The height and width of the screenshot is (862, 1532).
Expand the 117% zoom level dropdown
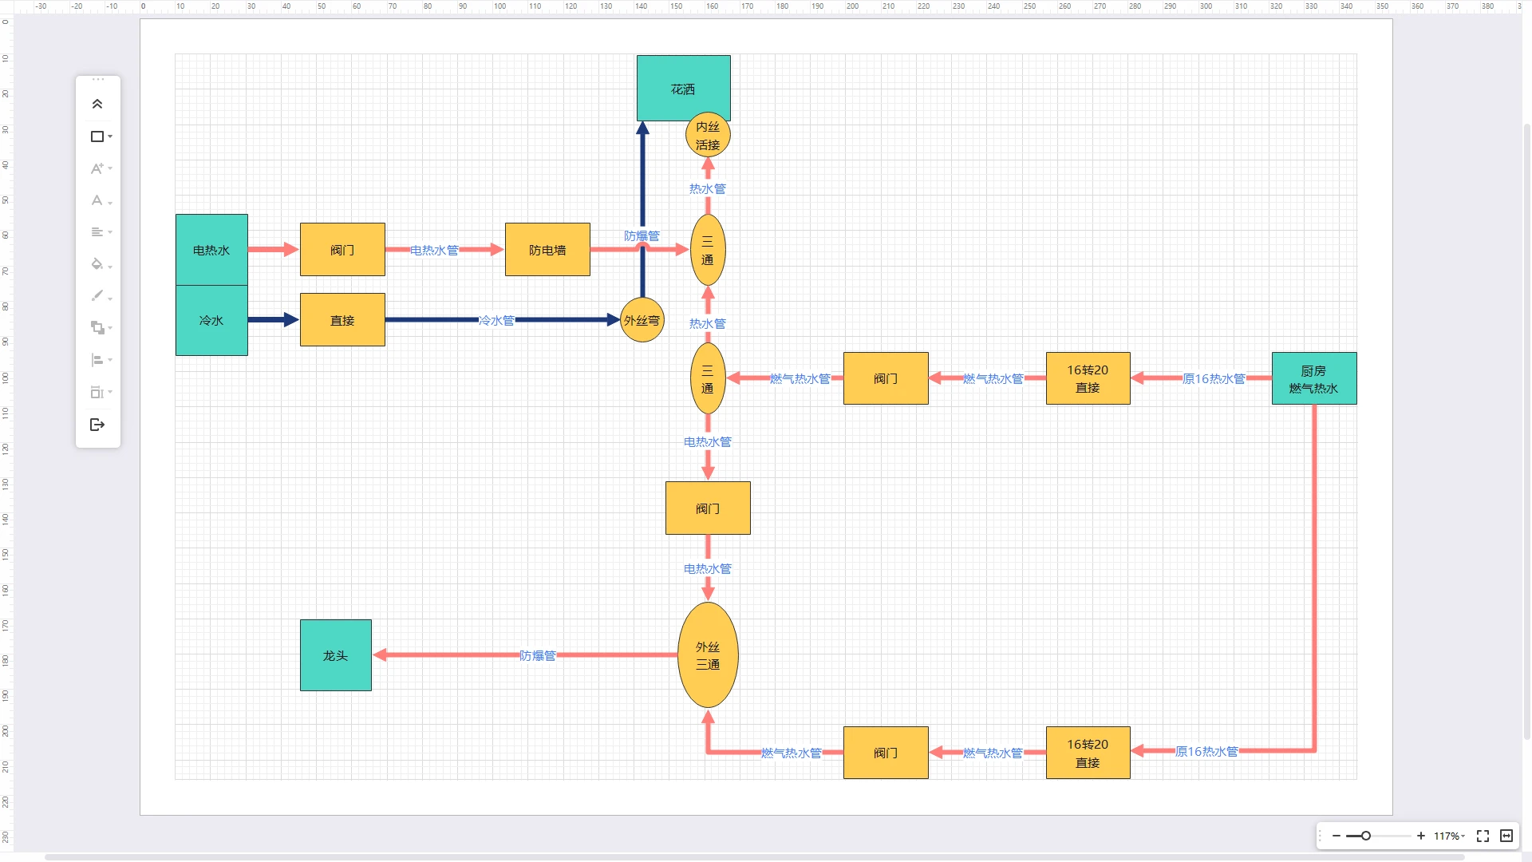pos(1449,836)
